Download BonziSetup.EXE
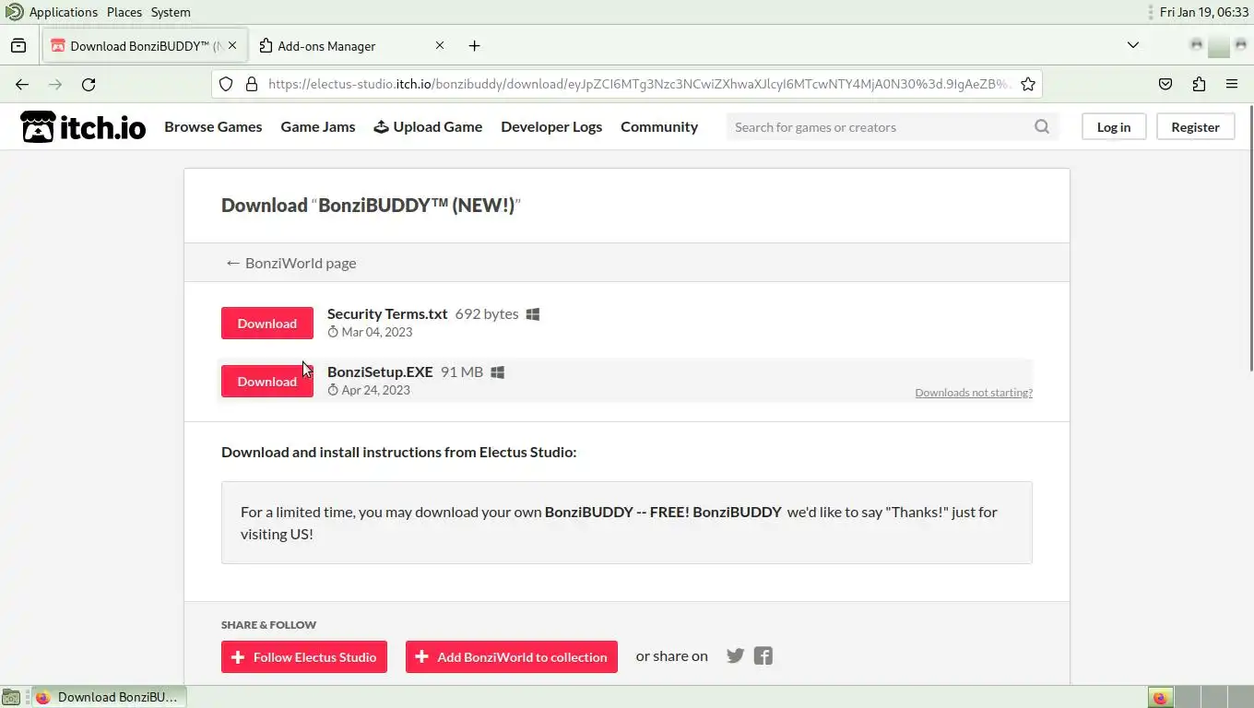 click(267, 382)
